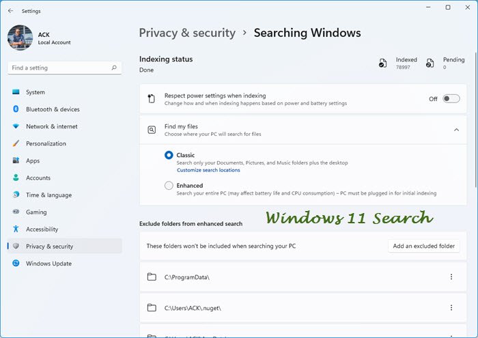Click the Personalization paintbrush icon

pyautogui.click(x=16, y=143)
